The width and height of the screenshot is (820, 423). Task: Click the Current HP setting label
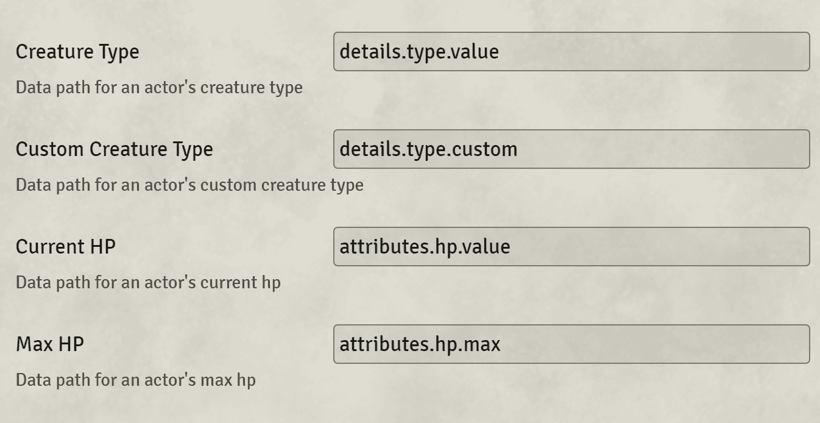coord(66,247)
